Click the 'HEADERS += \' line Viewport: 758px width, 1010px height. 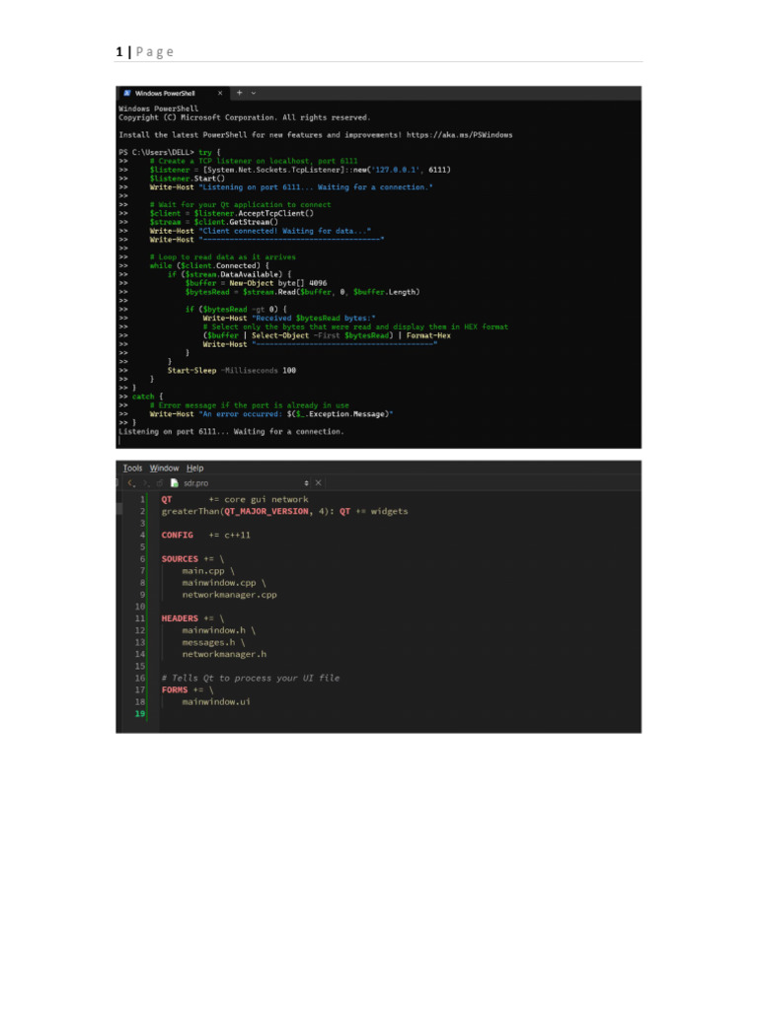(192, 618)
